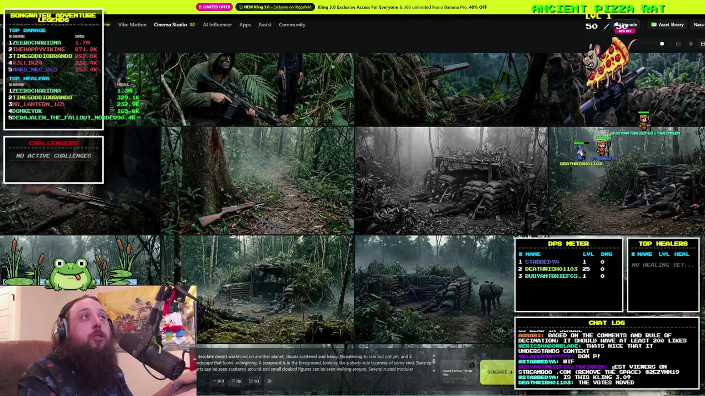Open the Asset library
Image resolution: width=705 pixels, height=396 pixels.
(x=668, y=25)
